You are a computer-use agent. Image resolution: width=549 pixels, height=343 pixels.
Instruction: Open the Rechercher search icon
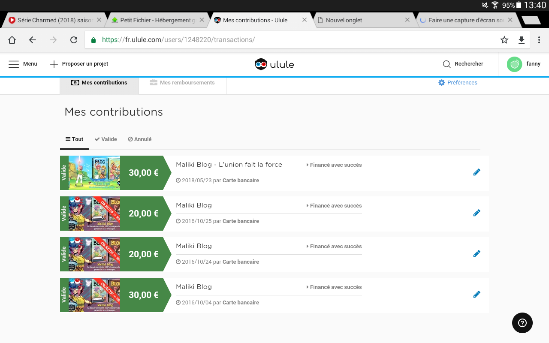[x=446, y=64]
